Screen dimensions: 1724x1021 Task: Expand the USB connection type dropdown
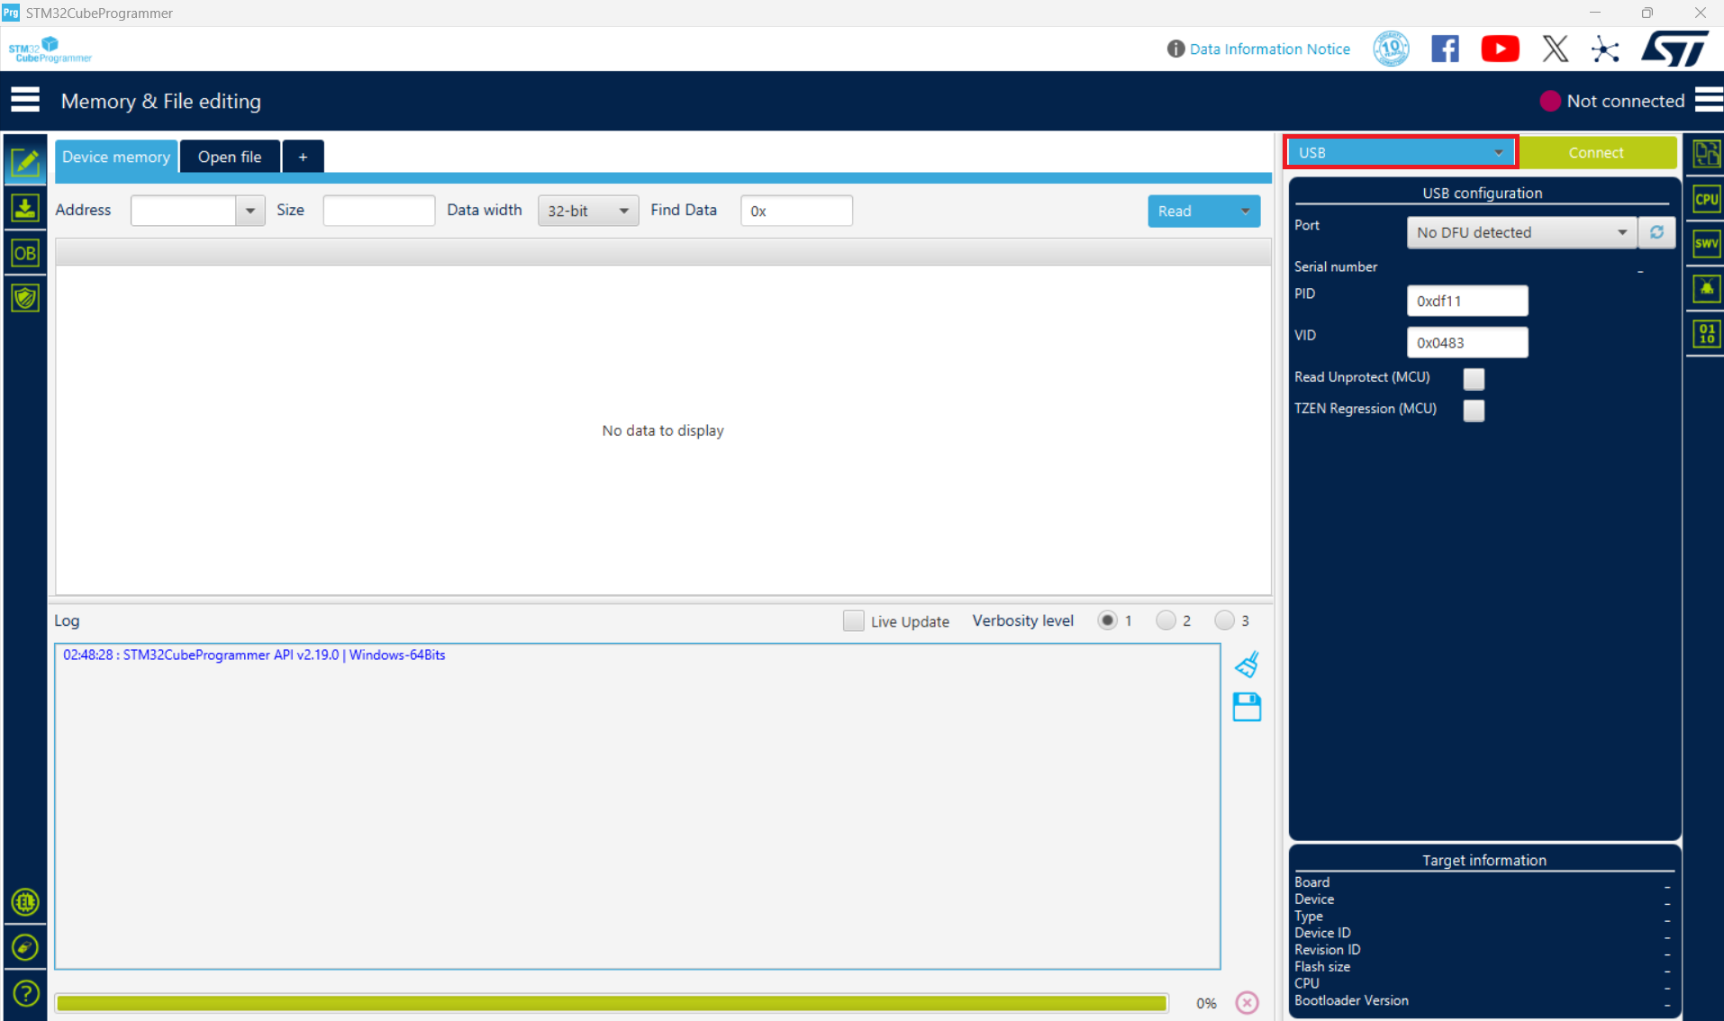(x=1401, y=152)
